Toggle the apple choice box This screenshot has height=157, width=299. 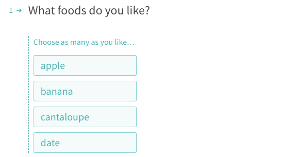click(85, 65)
